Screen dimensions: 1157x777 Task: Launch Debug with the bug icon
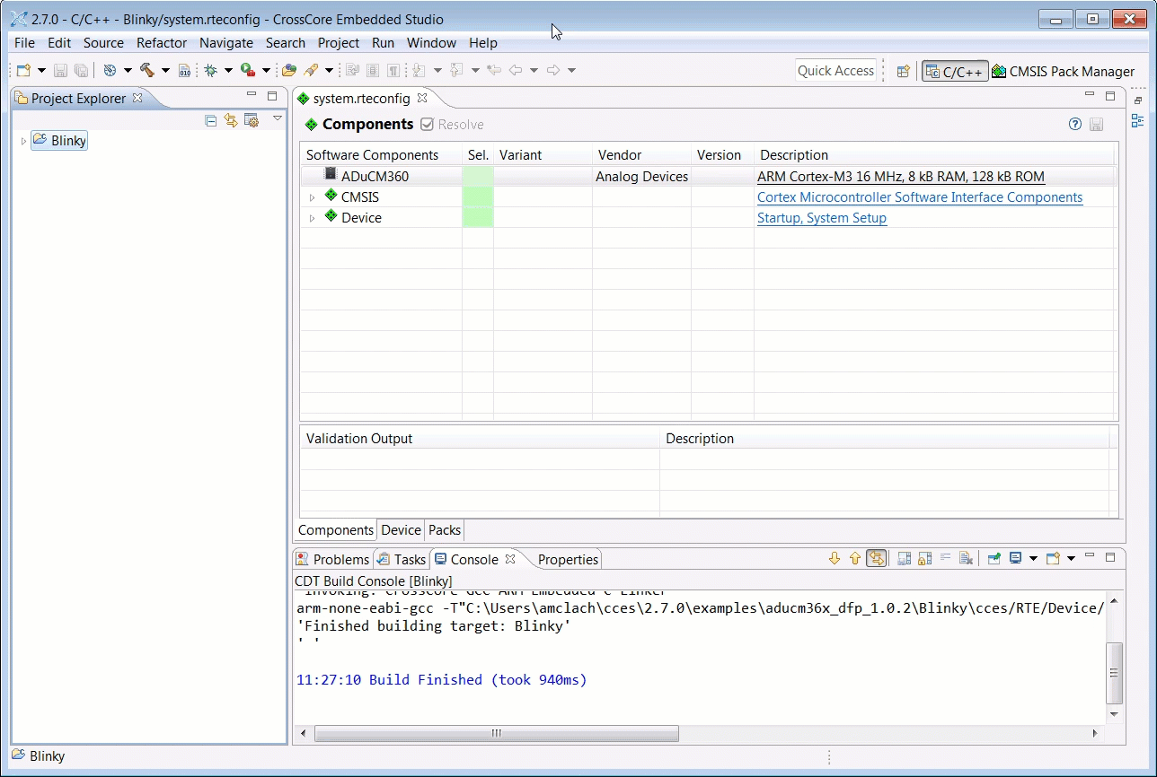[x=211, y=70]
